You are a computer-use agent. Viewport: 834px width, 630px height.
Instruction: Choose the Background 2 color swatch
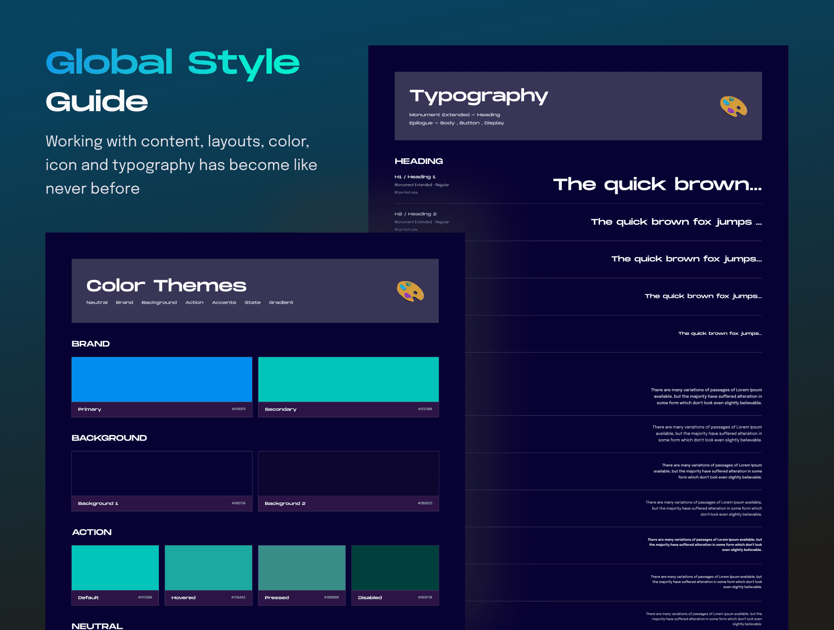(348, 473)
